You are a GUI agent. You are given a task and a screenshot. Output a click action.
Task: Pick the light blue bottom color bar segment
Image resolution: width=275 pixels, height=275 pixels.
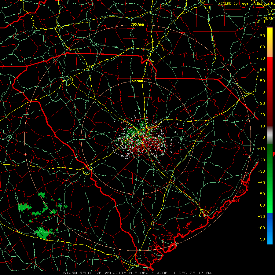pyautogui.click(x=270, y=238)
